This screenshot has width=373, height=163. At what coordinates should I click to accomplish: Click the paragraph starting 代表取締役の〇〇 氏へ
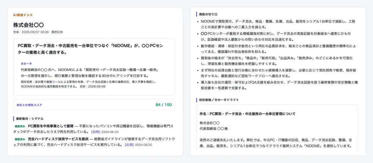pyautogui.click(x=90, y=73)
